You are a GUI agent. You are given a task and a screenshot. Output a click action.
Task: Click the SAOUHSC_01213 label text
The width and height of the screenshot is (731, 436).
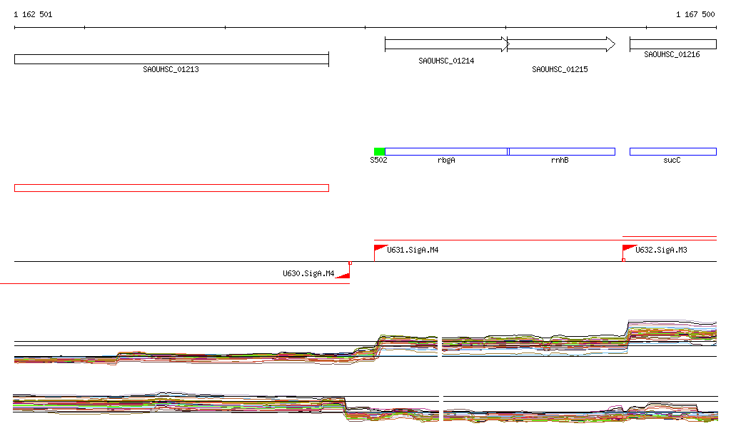171,69
